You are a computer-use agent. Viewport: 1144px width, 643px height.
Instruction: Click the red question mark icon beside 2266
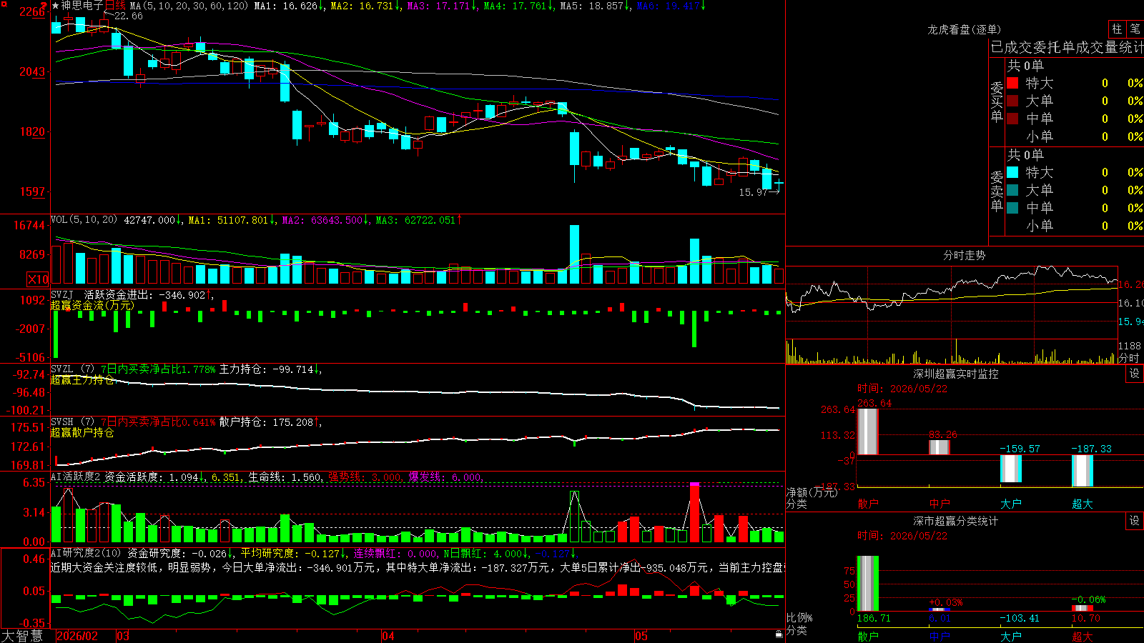tap(44, 6)
